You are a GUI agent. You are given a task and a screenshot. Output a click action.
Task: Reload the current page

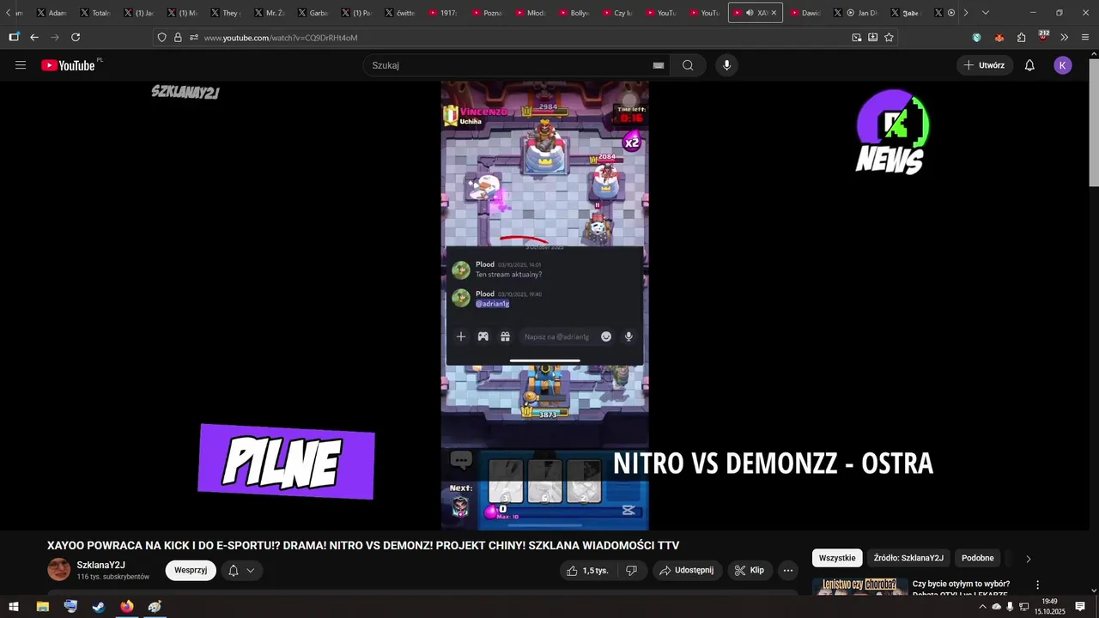pos(76,37)
